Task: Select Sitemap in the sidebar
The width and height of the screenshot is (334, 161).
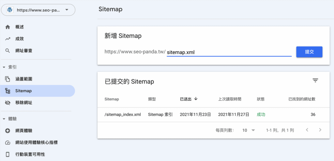Action: pyautogui.click(x=38, y=91)
